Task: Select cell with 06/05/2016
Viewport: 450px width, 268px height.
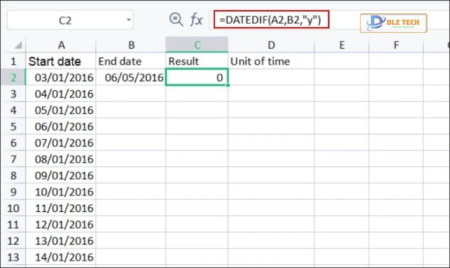Action: (131, 78)
